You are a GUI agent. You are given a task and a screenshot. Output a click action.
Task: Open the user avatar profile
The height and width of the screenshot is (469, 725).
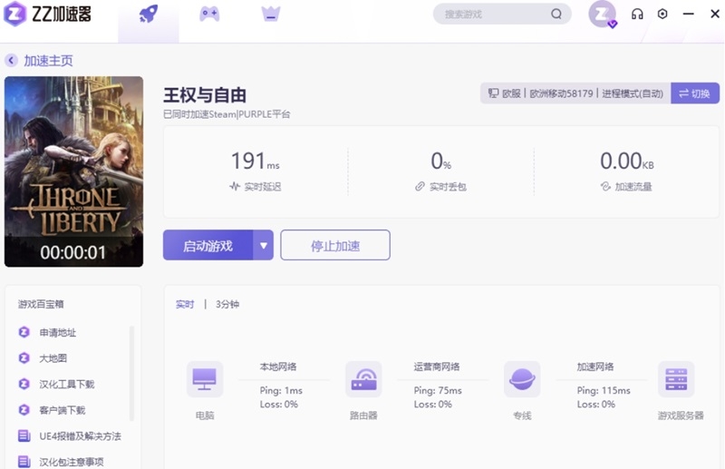click(x=602, y=14)
